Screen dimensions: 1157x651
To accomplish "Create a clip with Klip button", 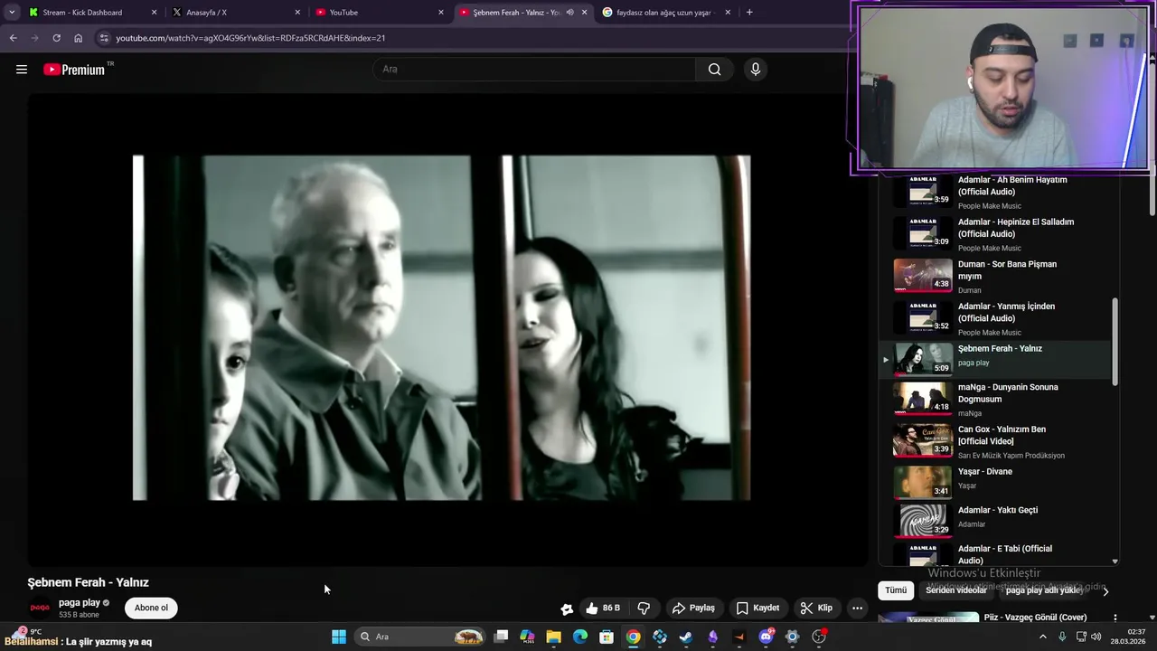I will pos(816,608).
